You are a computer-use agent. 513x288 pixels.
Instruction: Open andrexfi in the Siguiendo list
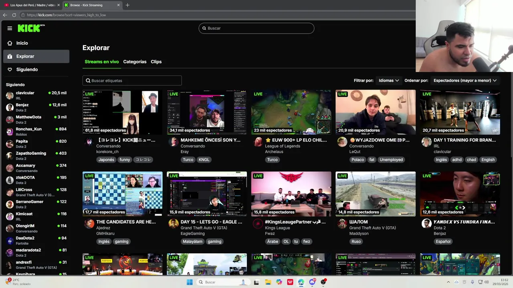click(x=36, y=265)
